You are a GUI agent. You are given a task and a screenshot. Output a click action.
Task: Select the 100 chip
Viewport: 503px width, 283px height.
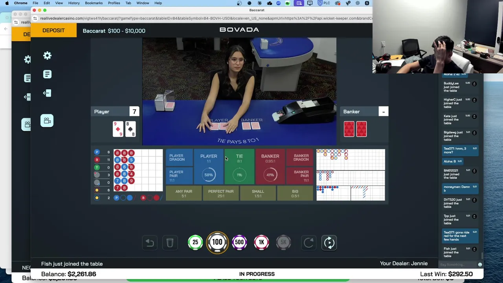pos(217,243)
